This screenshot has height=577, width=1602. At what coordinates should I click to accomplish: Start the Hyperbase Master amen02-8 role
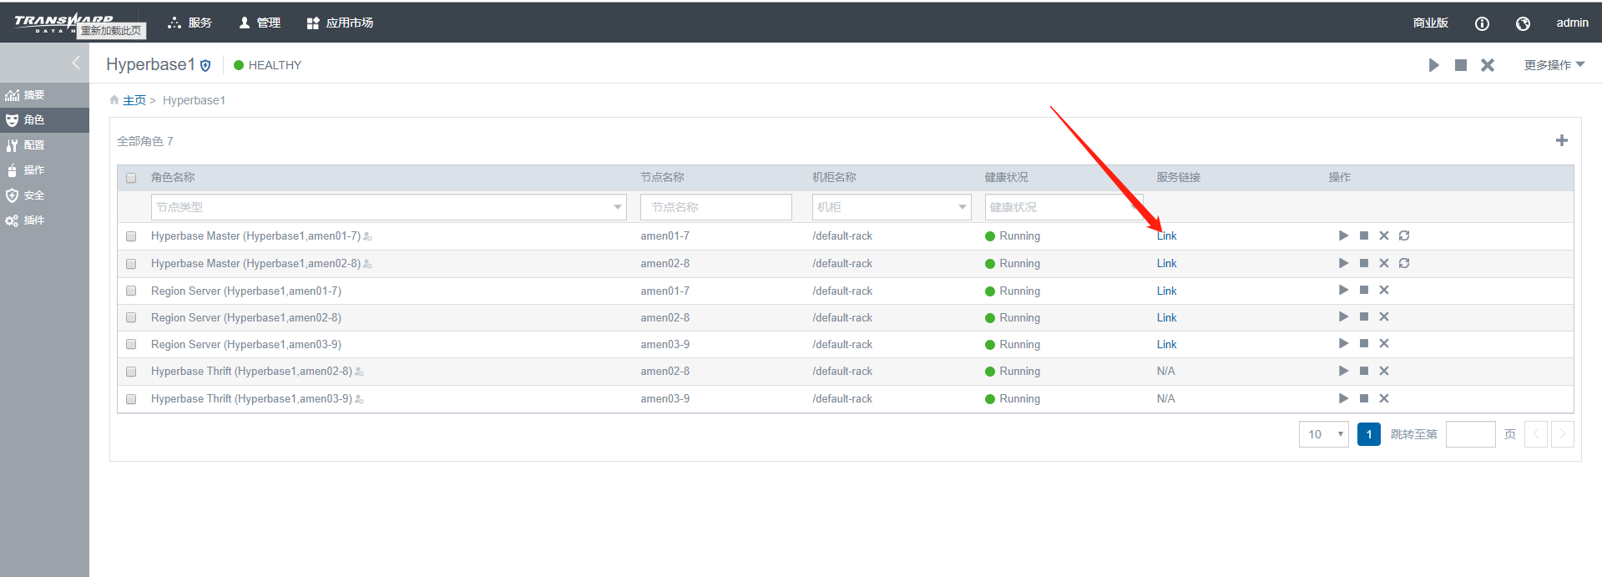point(1343,263)
